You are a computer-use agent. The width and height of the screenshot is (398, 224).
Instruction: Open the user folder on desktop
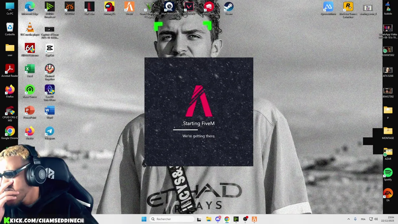click(x=10, y=50)
